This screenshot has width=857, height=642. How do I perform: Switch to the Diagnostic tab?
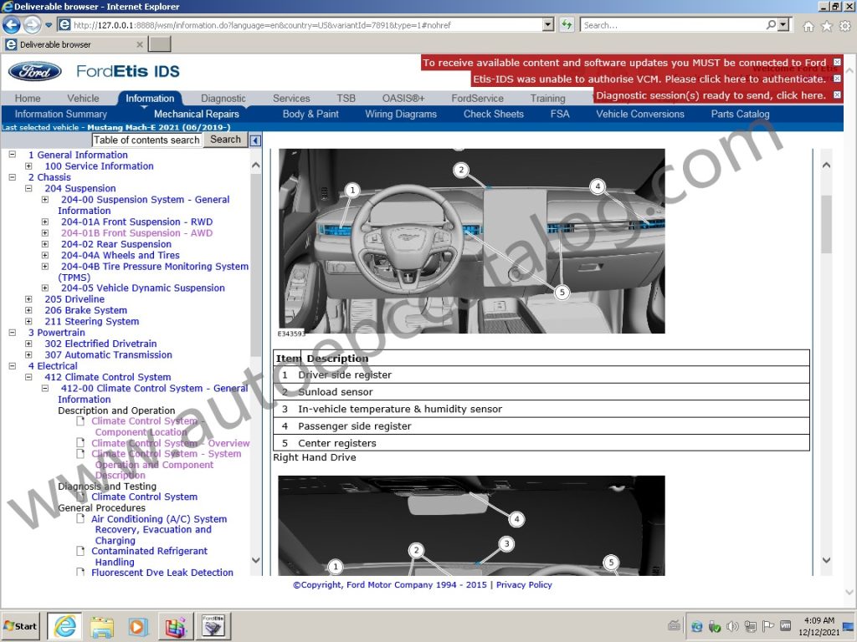tap(223, 98)
